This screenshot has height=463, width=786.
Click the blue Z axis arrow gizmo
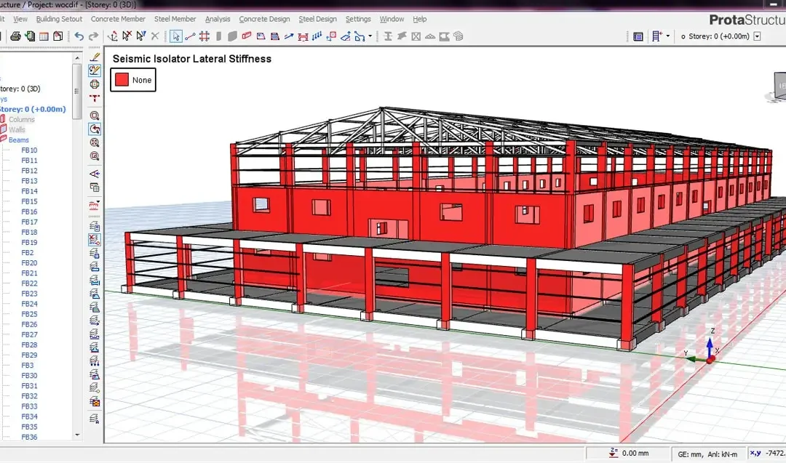[710, 345]
